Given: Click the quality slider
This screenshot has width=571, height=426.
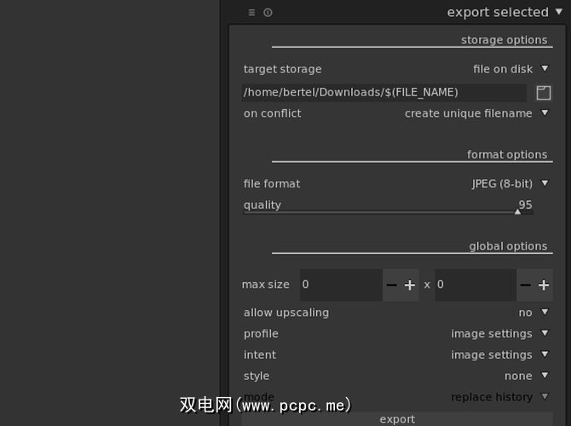Looking at the screenshot, I should [388, 210].
